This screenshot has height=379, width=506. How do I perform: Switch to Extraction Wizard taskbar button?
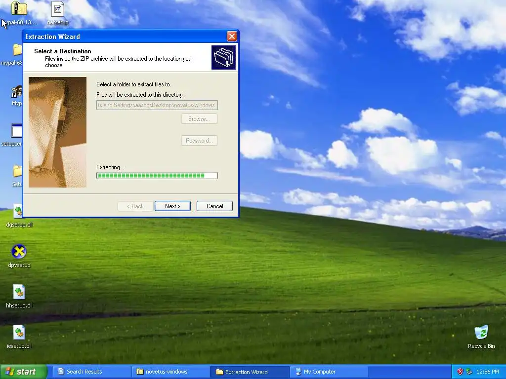(250, 372)
